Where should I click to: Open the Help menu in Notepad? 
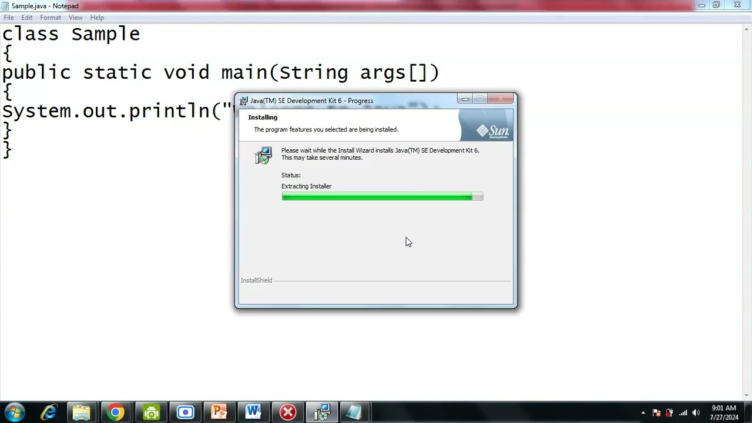coord(97,18)
